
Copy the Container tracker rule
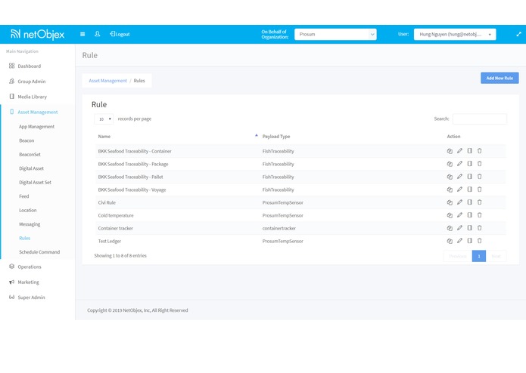coord(450,228)
